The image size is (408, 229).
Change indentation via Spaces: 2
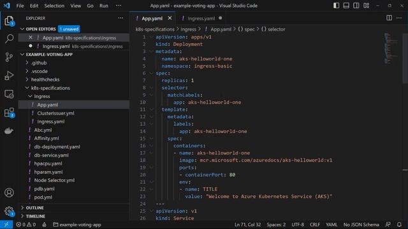coord(276,225)
